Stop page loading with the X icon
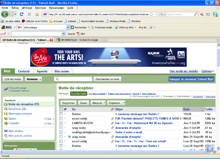Viewport: 220px width, 159px height. [x=29, y=14]
